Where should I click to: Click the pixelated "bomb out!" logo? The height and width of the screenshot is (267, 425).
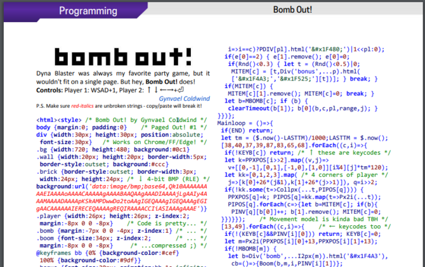[123, 56]
